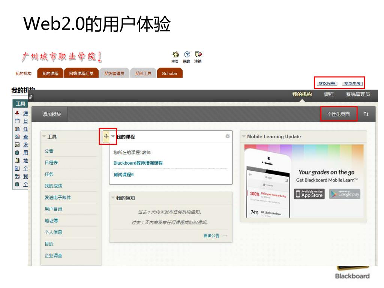Open the 我的成绩 link

pyautogui.click(x=53, y=186)
